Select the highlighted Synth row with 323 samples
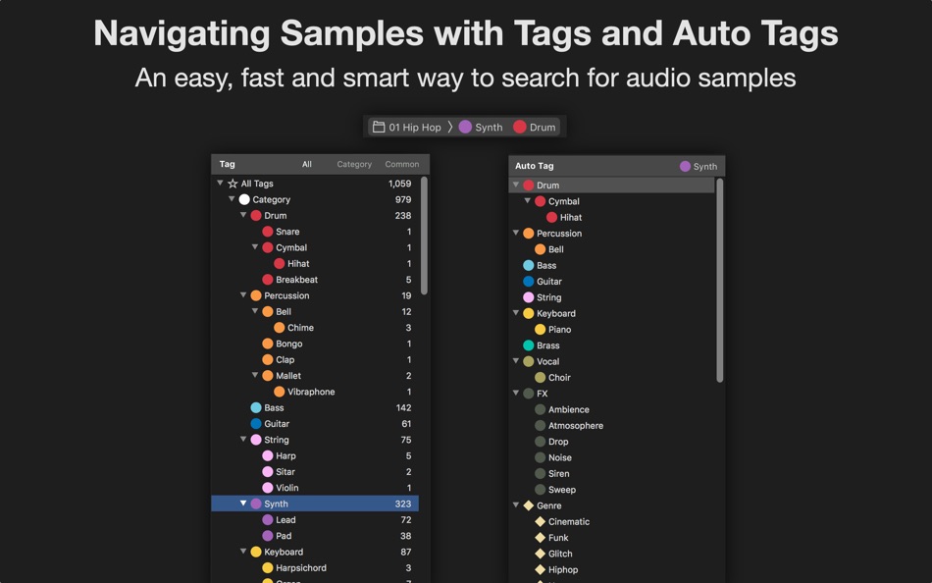This screenshot has height=583, width=932. pyautogui.click(x=315, y=503)
